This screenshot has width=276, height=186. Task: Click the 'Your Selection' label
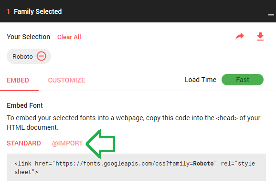click(x=28, y=37)
